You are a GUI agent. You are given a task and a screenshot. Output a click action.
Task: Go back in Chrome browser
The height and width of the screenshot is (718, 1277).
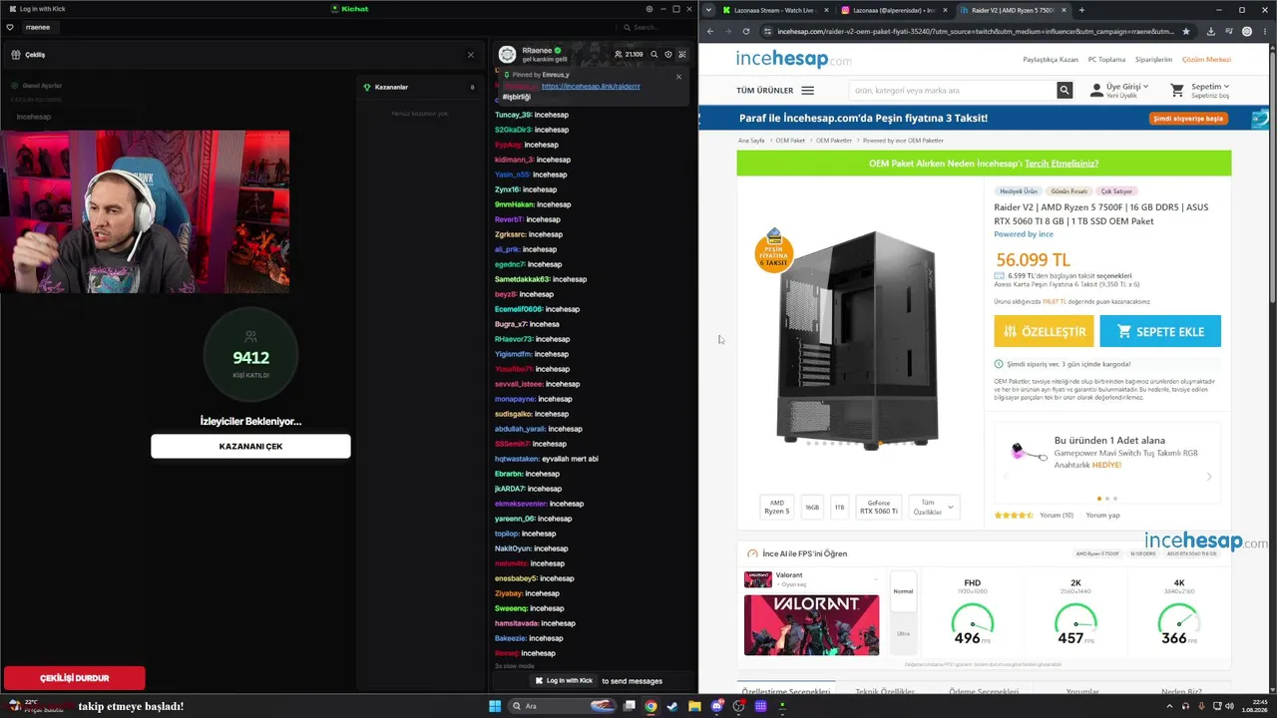(x=709, y=31)
